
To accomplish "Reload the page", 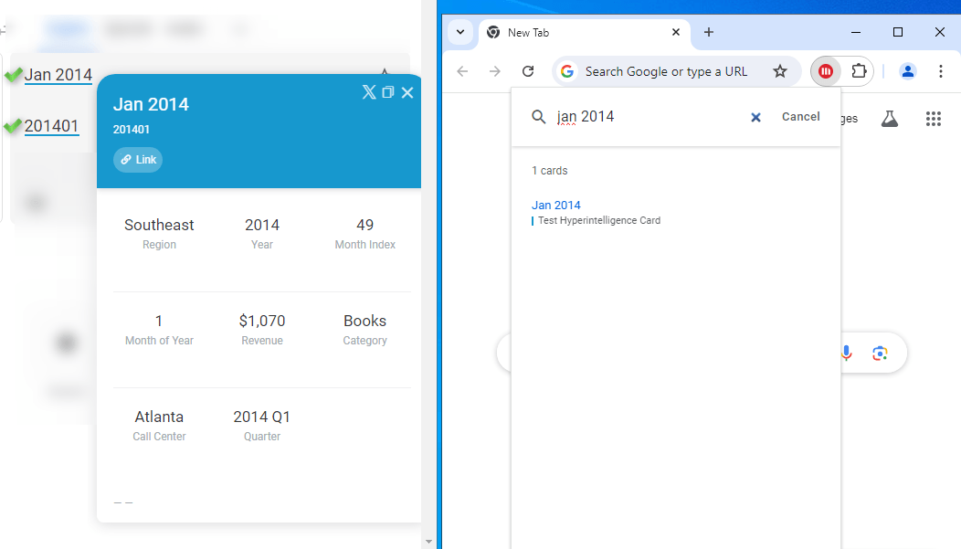I will tap(528, 71).
